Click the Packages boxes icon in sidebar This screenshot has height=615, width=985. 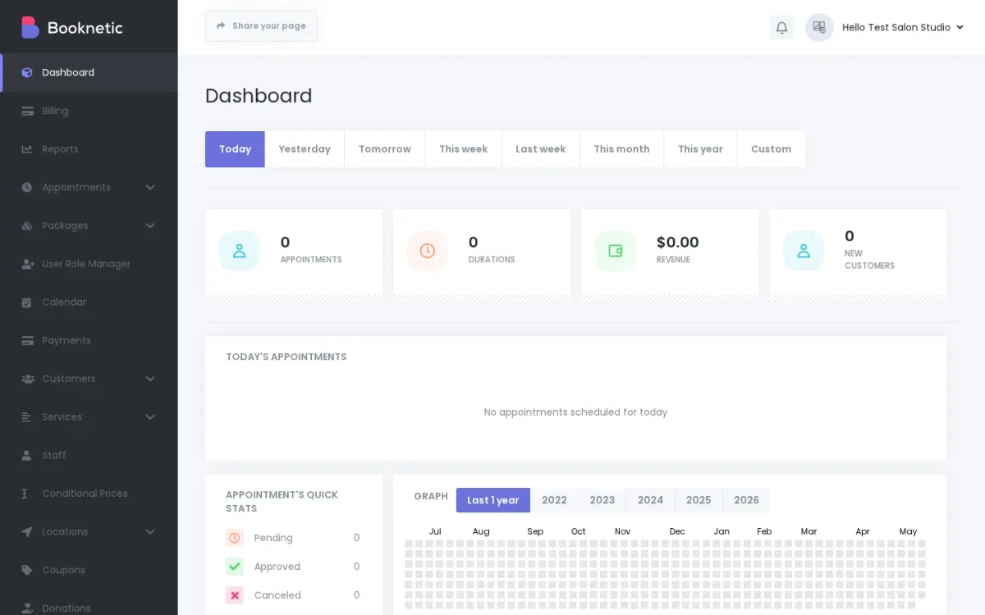click(x=27, y=225)
